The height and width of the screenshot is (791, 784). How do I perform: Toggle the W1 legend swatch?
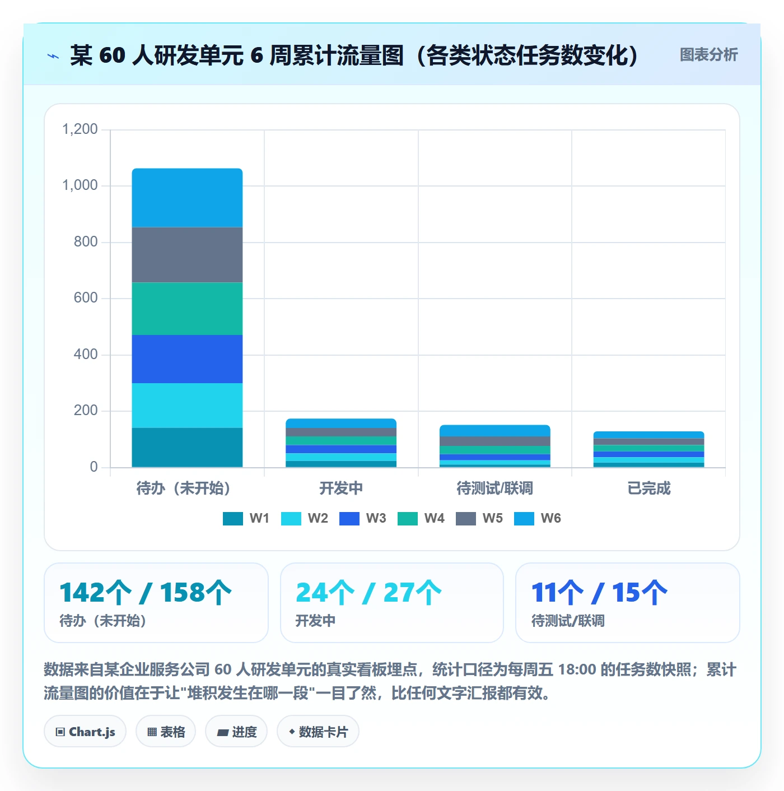tap(233, 518)
